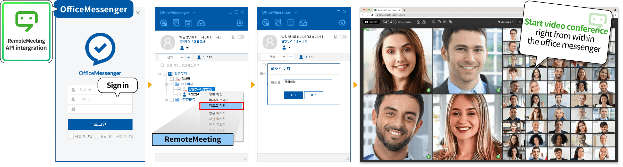
Task: Go back in the browser
Action: click(364, 15)
